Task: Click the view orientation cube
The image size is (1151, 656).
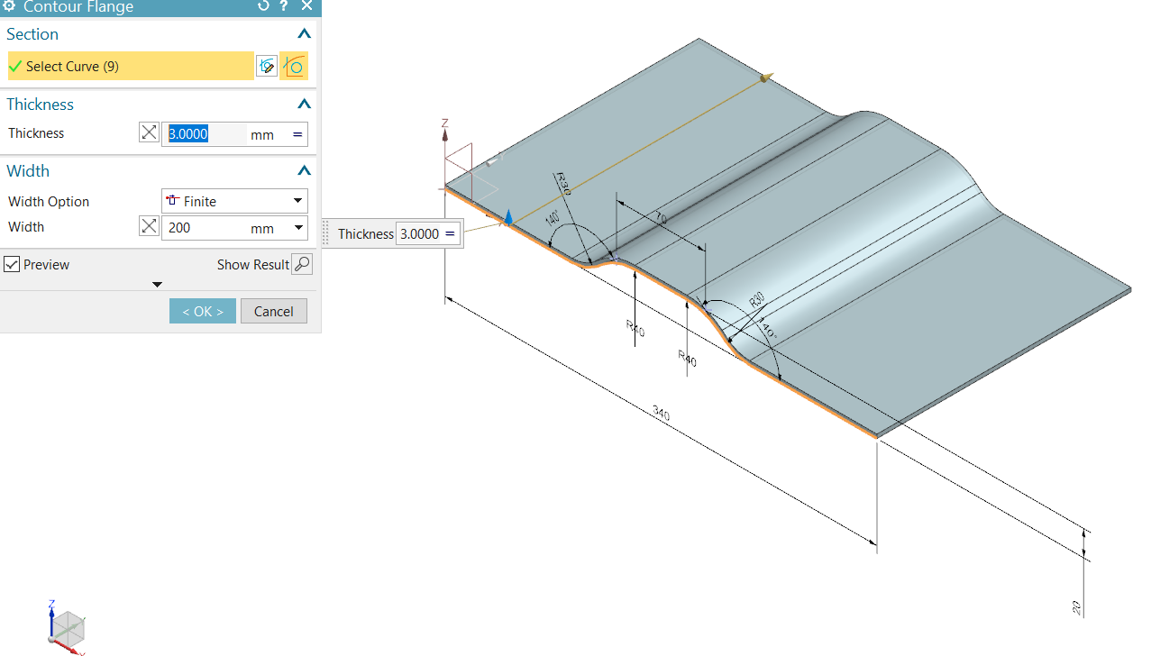Action: [68, 628]
